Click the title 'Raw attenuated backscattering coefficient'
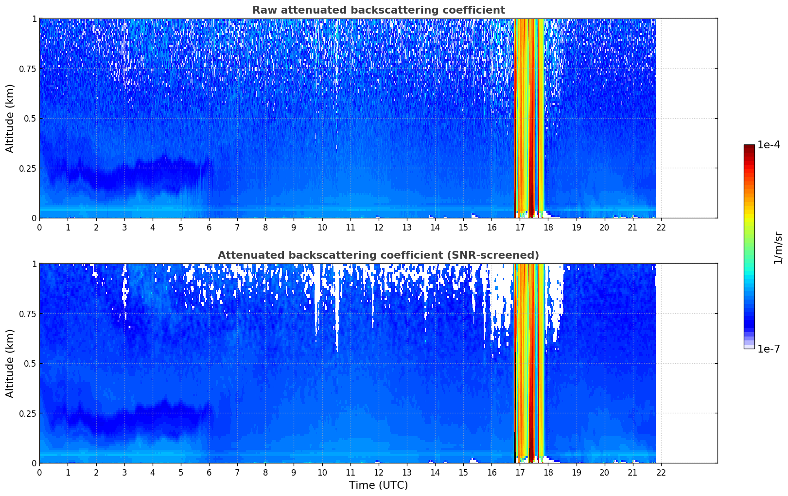 tap(378, 10)
